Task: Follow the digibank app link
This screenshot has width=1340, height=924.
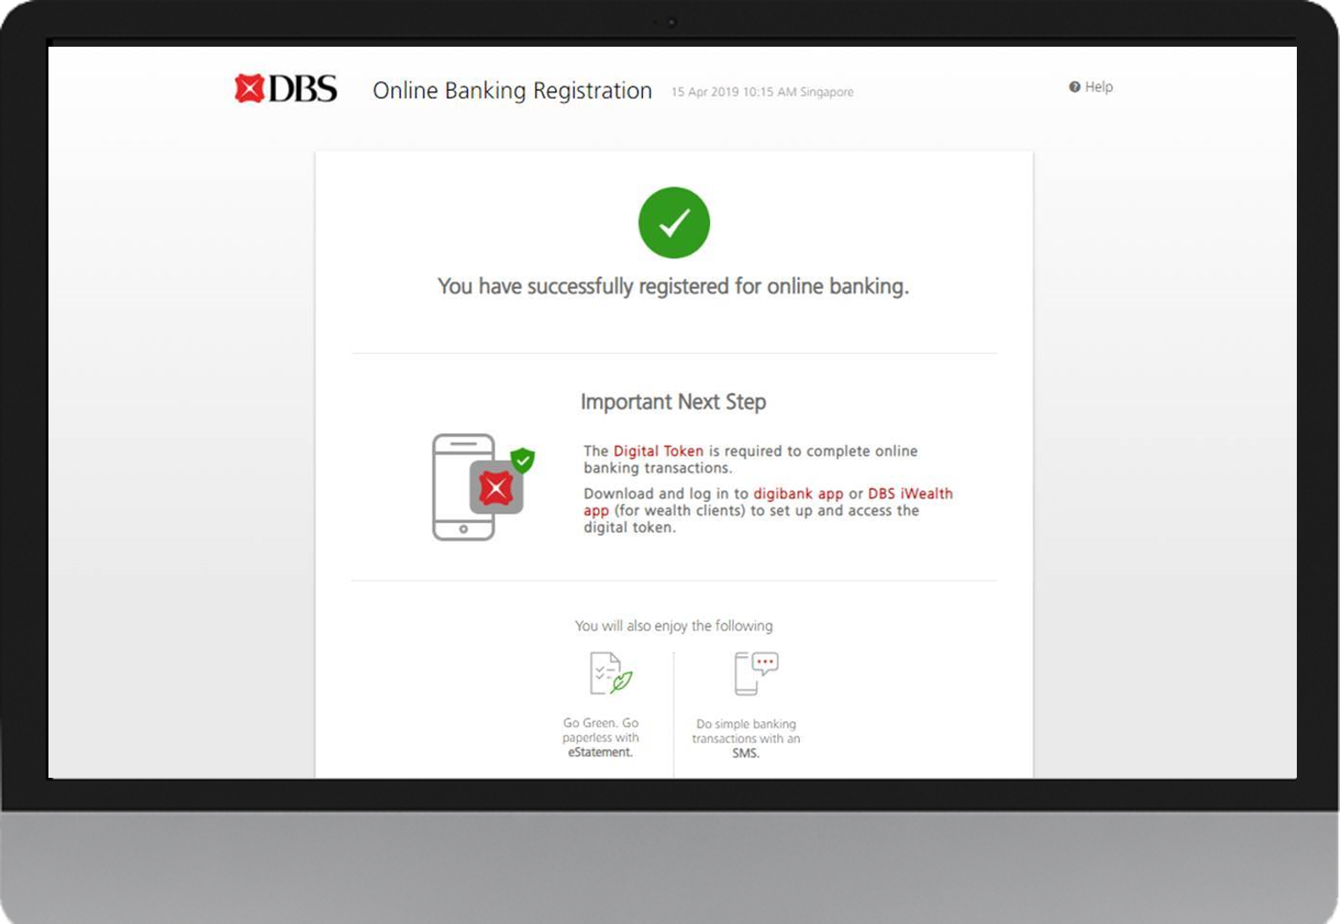Action: click(x=797, y=494)
